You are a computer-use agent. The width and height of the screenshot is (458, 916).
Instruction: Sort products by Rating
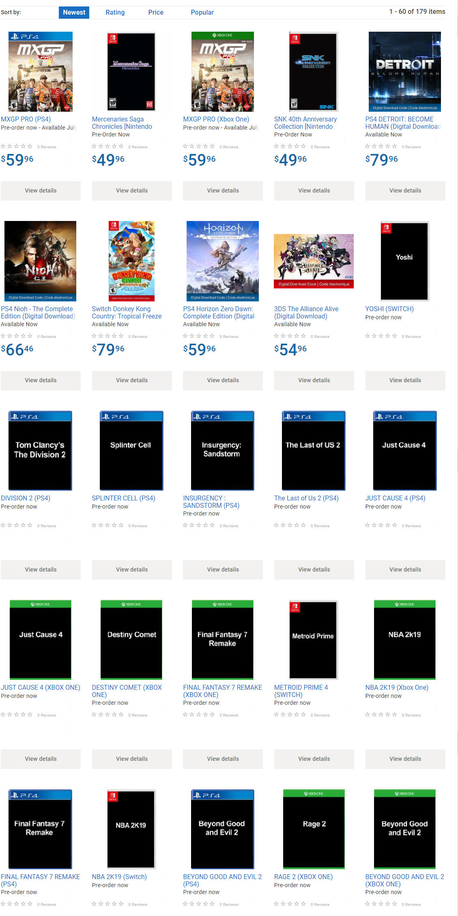(115, 12)
